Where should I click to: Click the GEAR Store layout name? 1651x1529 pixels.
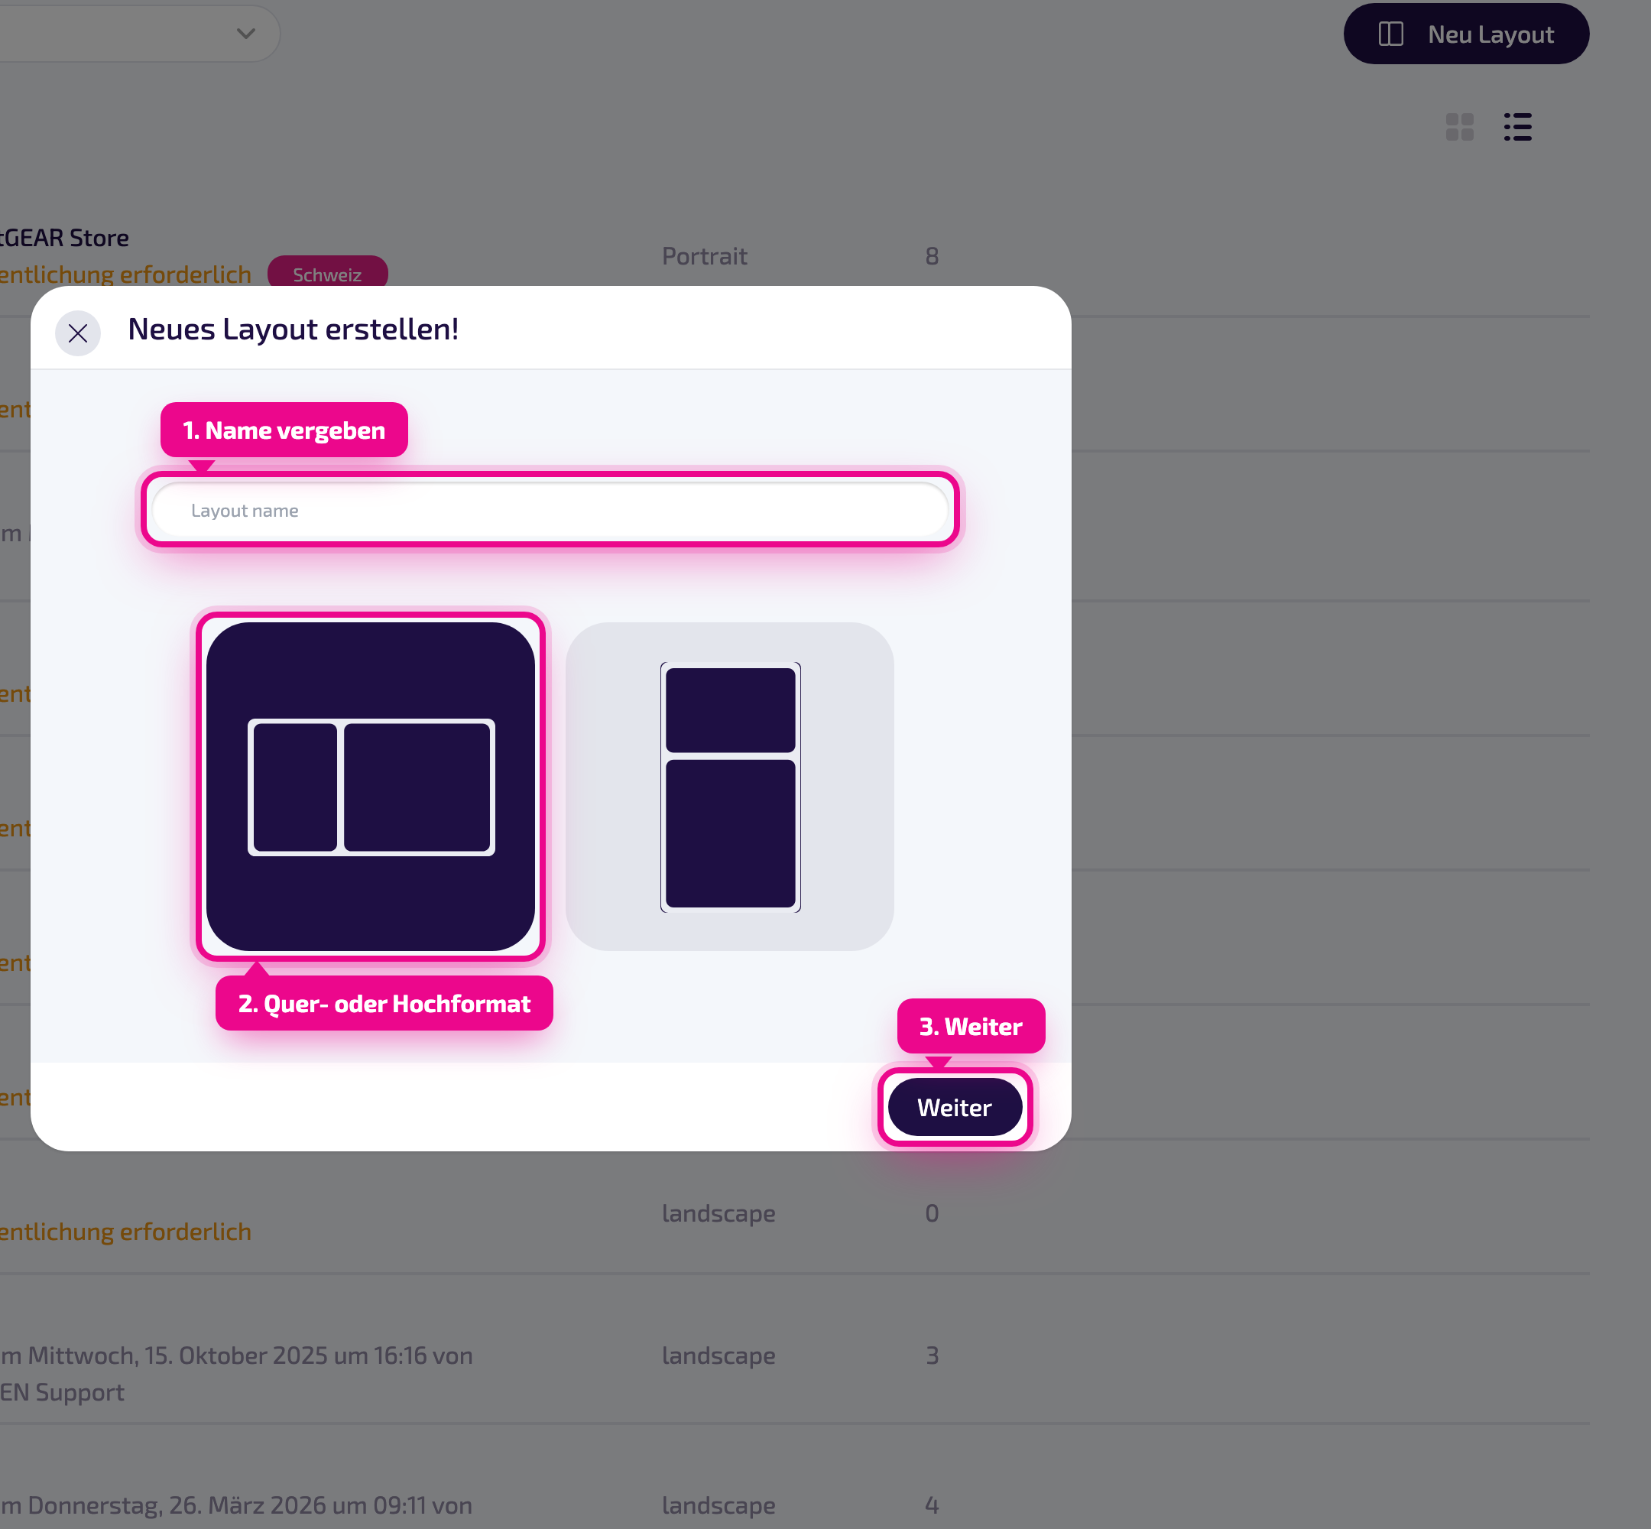click(x=64, y=239)
